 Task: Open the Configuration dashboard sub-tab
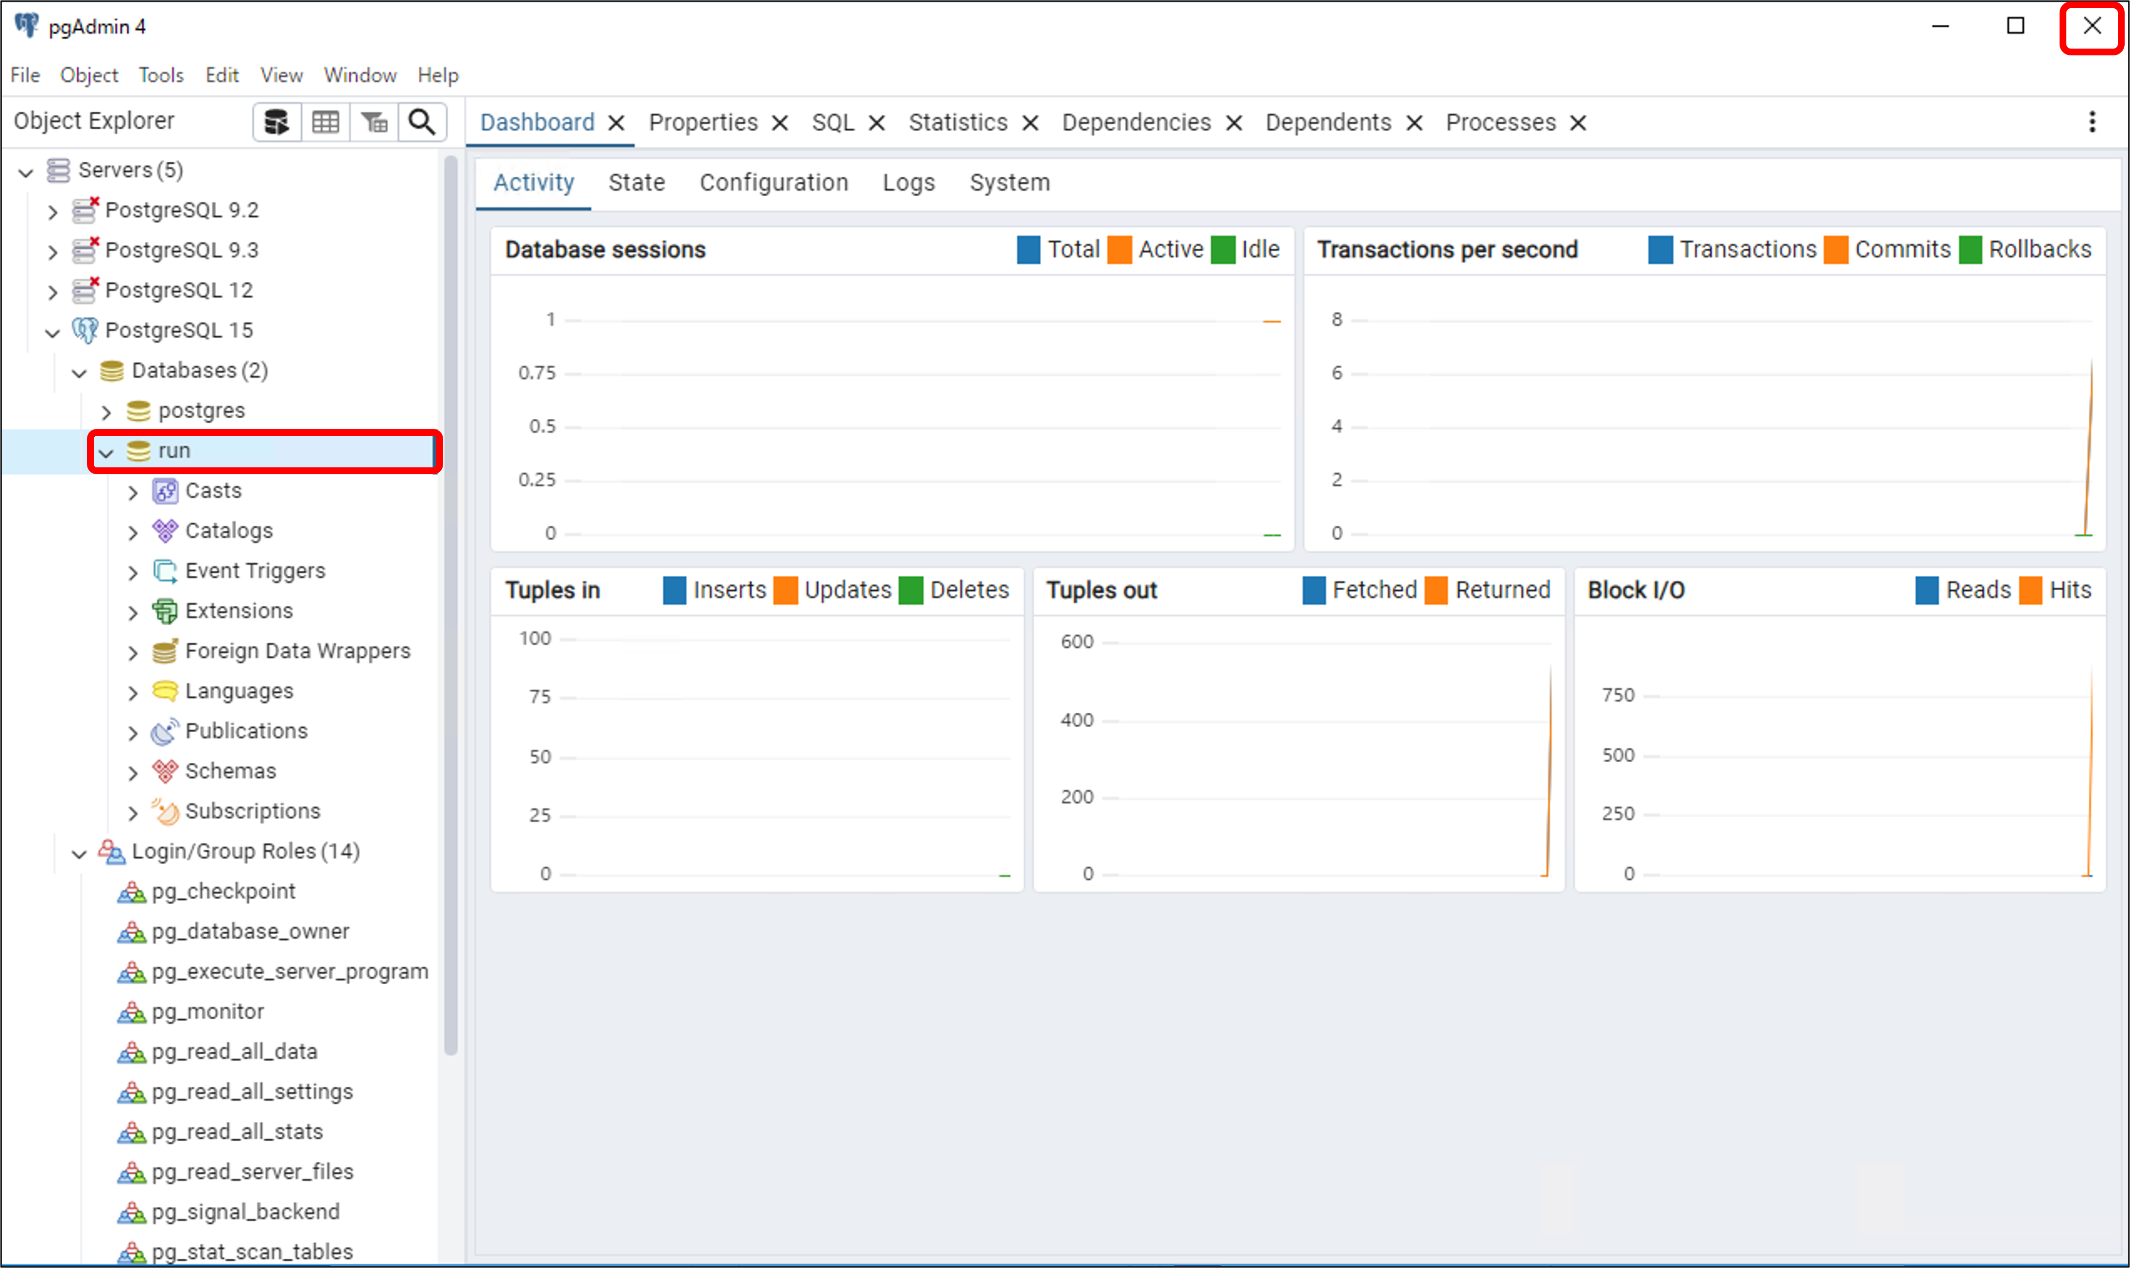pos(773,183)
